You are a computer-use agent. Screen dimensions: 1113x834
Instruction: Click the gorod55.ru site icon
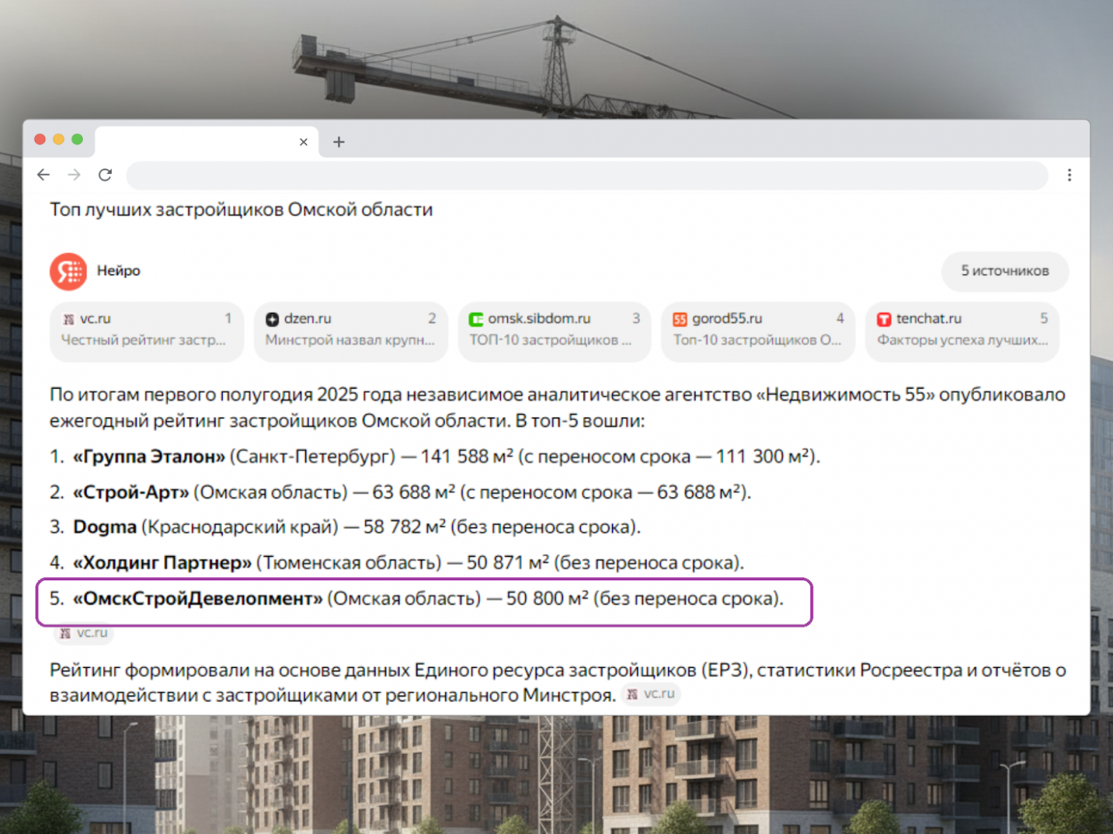(680, 319)
